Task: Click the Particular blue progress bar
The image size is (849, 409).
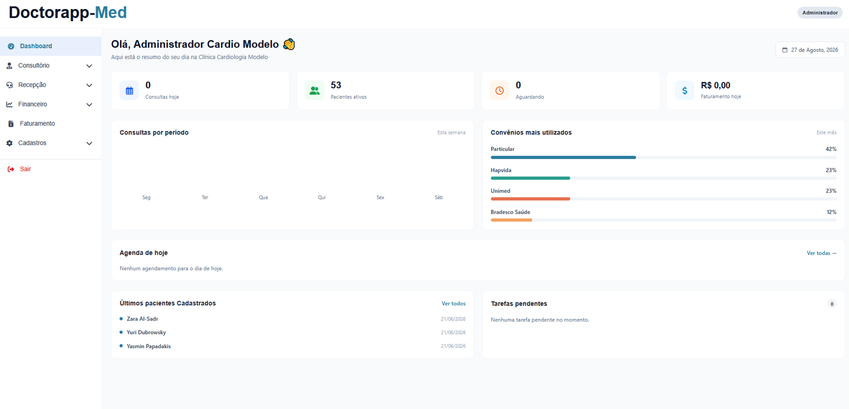Action: pos(563,157)
